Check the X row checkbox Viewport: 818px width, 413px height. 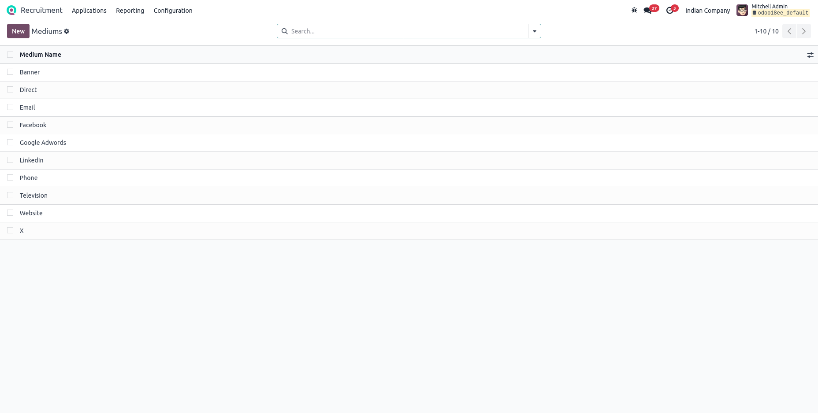pyautogui.click(x=10, y=231)
